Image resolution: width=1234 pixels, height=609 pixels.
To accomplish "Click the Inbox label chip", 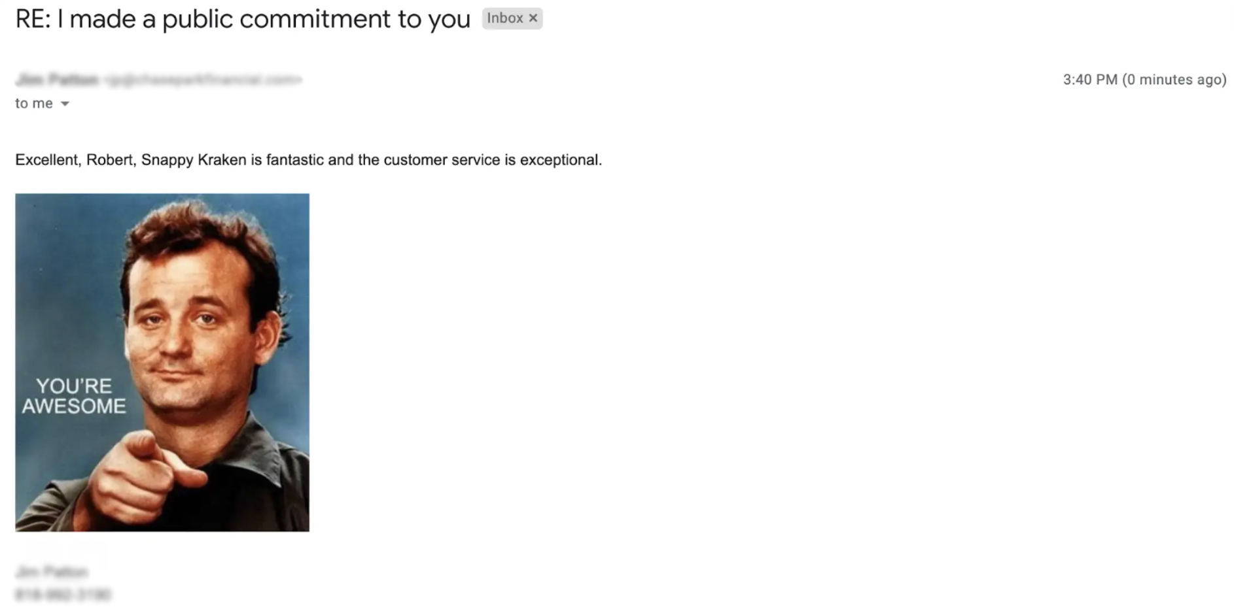I will tap(504, 18).
